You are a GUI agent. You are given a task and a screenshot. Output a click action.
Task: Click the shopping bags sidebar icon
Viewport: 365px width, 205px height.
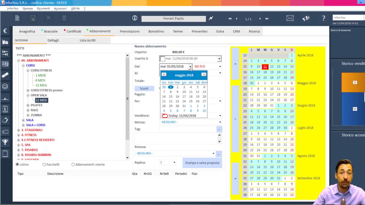(5, 42)
